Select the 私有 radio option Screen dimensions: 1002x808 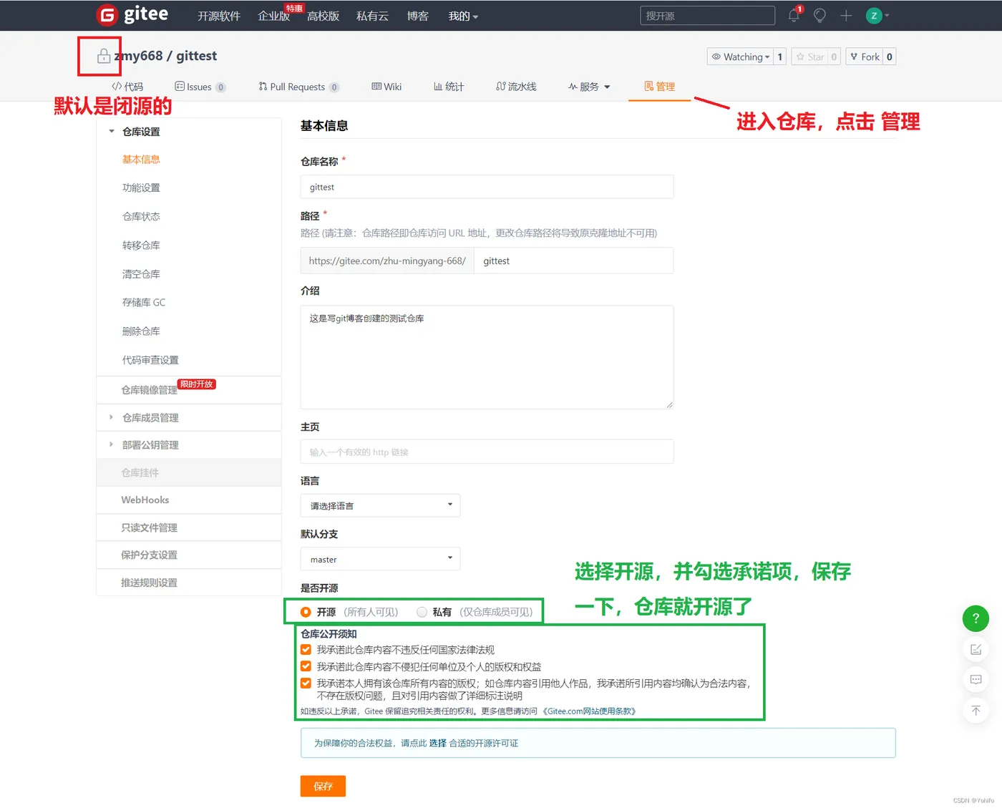pyautogui.click(x=422, y=612)
